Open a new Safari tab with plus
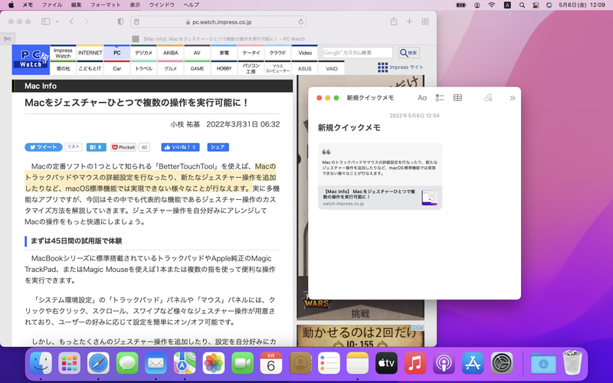 409,21
